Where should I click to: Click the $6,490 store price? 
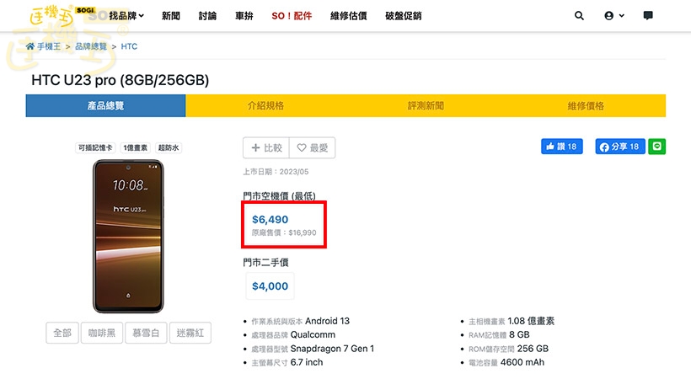[270, 220]
